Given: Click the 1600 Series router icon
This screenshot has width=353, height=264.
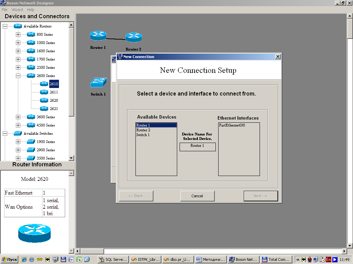Looking at the screenshot, I should click(x=31, y=51).
